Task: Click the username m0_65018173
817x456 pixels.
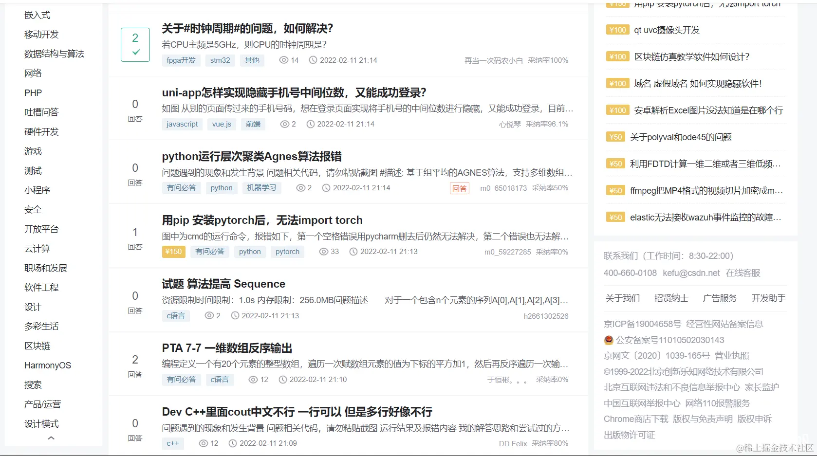Action: (503, 188)
